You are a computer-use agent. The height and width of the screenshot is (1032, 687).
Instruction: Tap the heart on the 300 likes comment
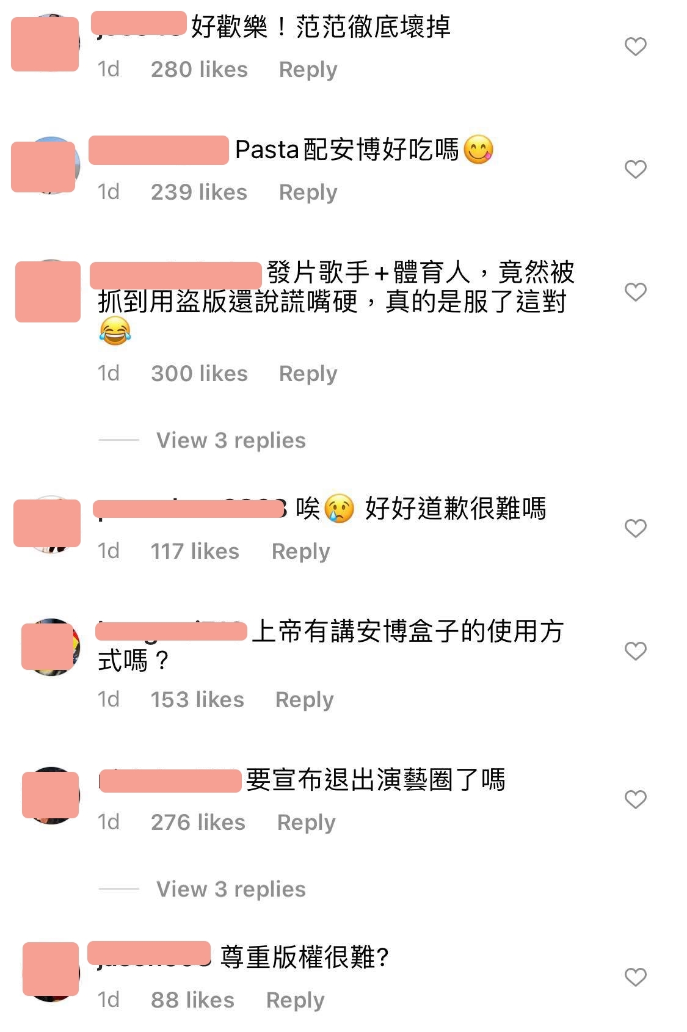click(x=635, y=292)
